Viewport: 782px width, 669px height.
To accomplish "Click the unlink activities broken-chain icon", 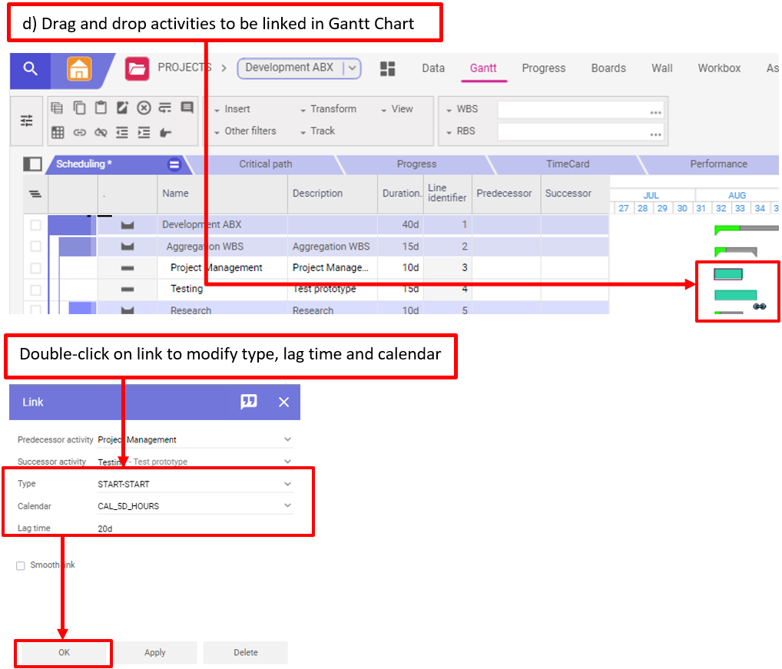I will 101,132.
